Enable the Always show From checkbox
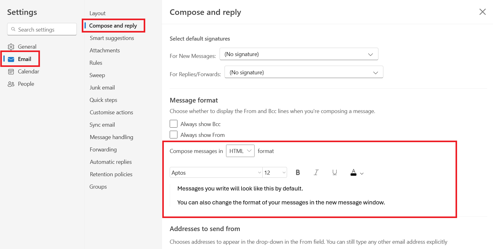493x249 pixels. click(x=174, y=135)
